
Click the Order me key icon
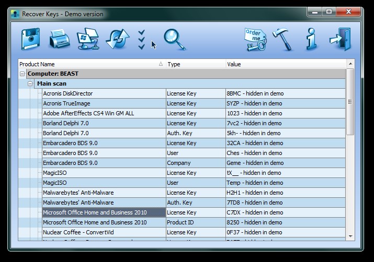255,39
